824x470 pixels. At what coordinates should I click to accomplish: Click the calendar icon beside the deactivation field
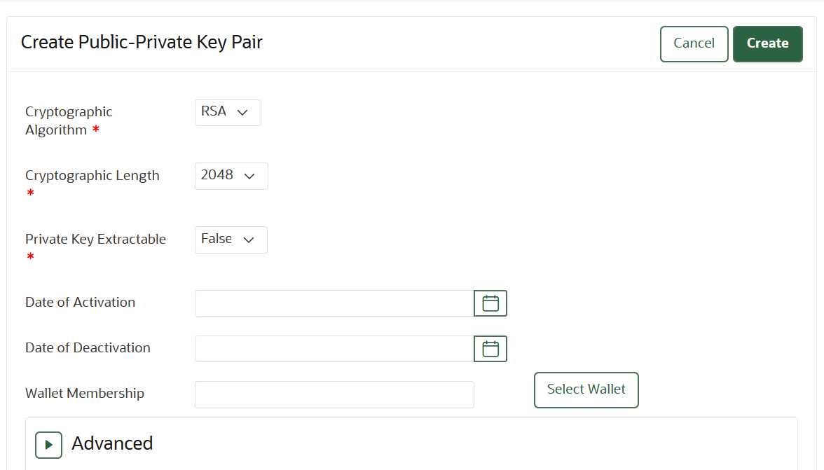tap(490, 348)
